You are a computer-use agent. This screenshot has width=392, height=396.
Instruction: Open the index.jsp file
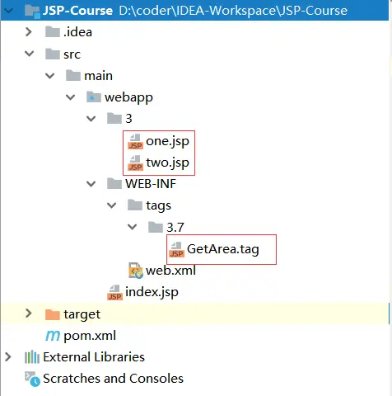pyautogui.click(x=152, y=292)
